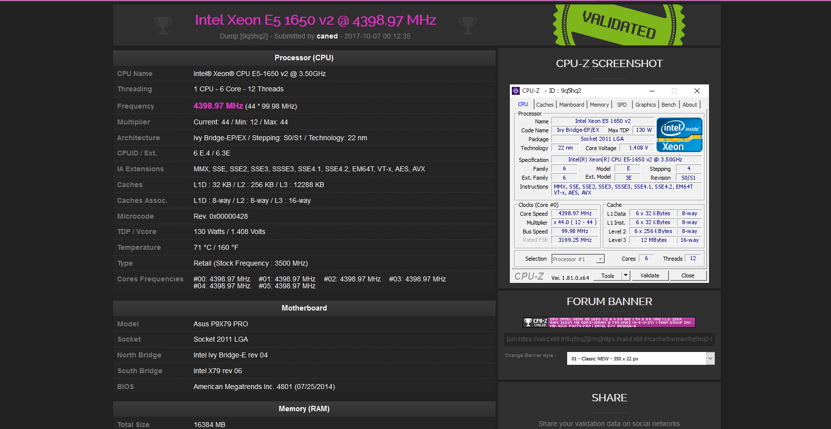Click the SHARE heading
This screenshot has height=429, width=831.
(x=609, y=398)
